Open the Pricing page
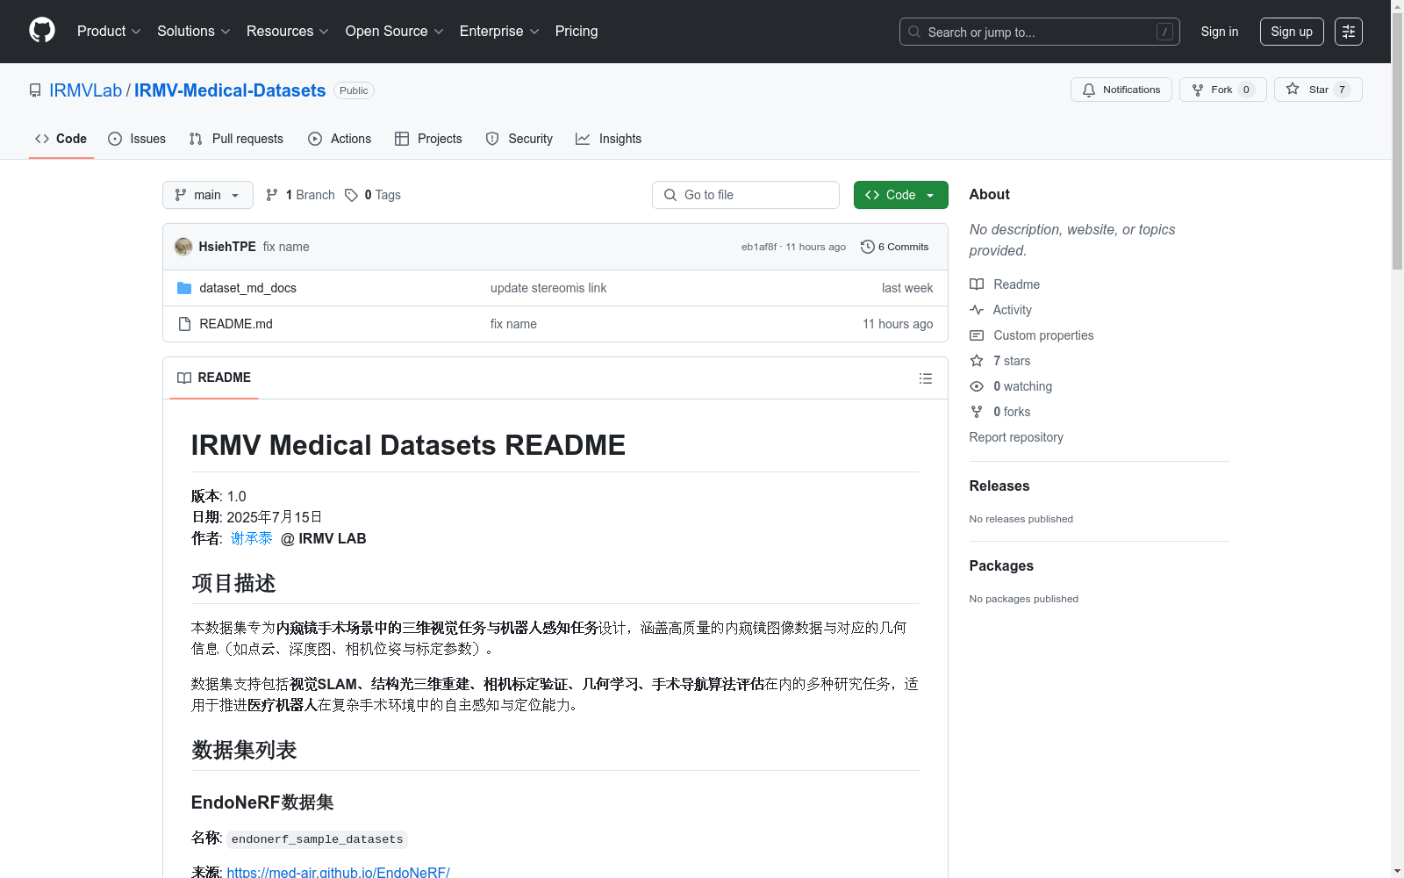The image size is (1404, 878). pos(577,31)
